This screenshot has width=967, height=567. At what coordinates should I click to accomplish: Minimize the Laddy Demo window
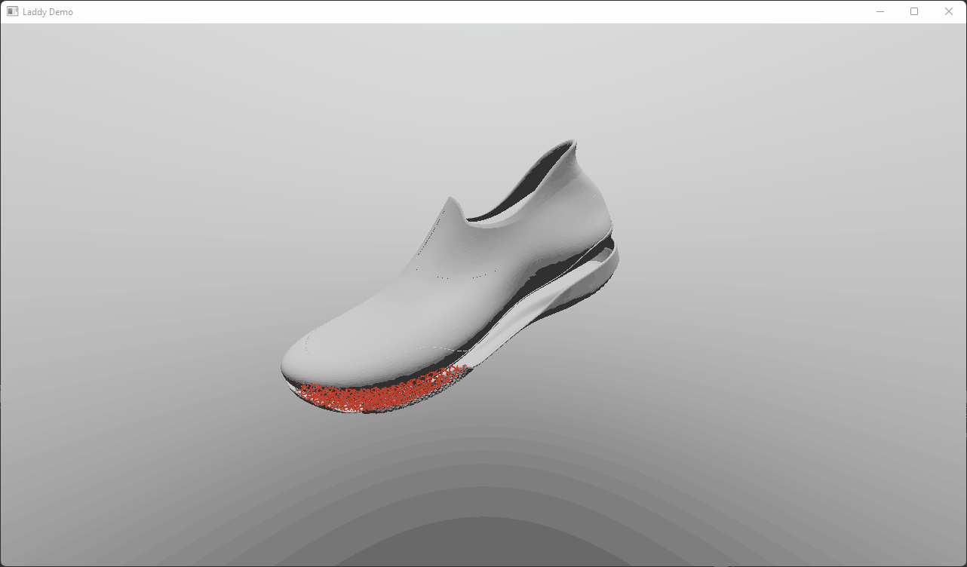(880, 11)
